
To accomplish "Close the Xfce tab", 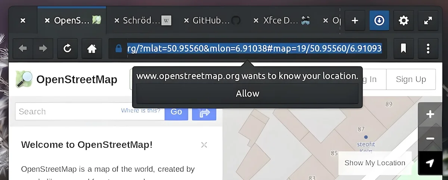I will (256, 21).
